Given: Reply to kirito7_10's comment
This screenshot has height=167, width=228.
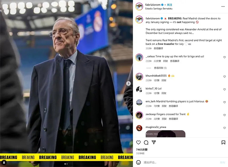Looking at the screenshot, I should (x=164, y=93).
